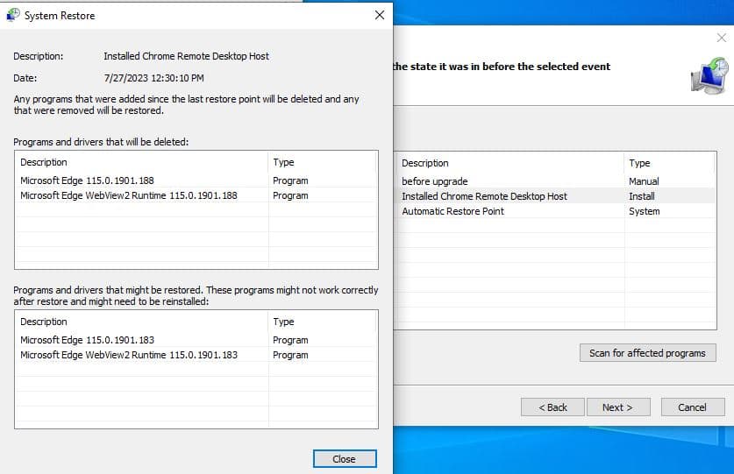This screenshot has width=734, height=474.
Task: Click the 'System' type cell
Action: (645, 211)
